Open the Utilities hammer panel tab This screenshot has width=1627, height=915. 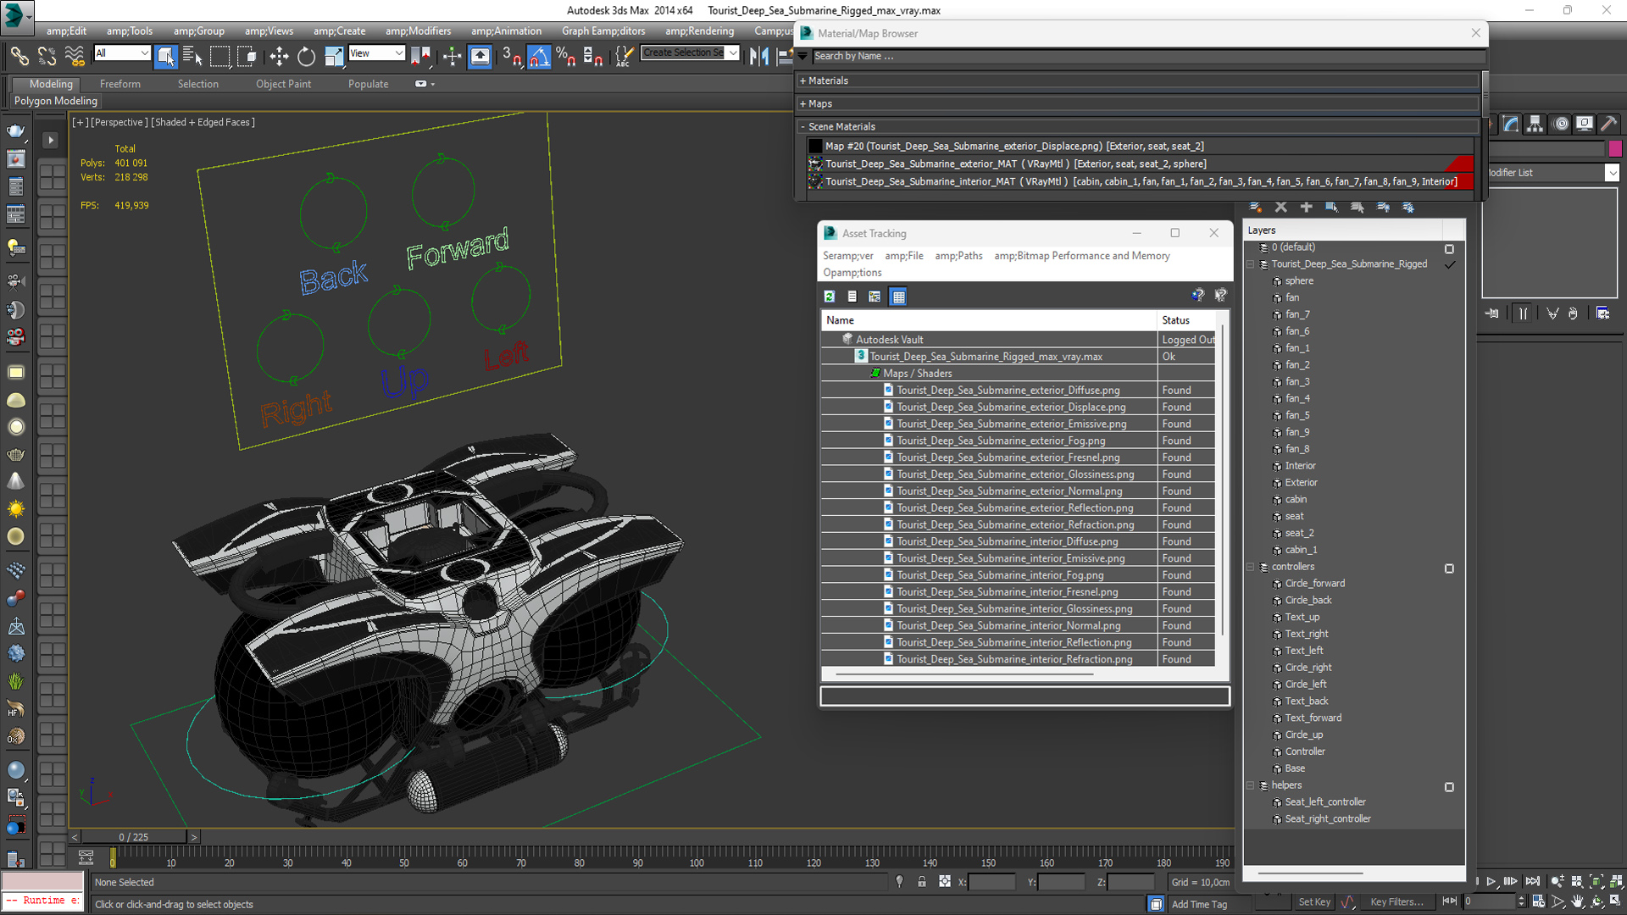tap(1608, 124)
